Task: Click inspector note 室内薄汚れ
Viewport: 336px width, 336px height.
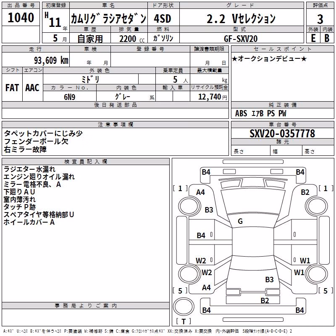Action: pos(19,199)
